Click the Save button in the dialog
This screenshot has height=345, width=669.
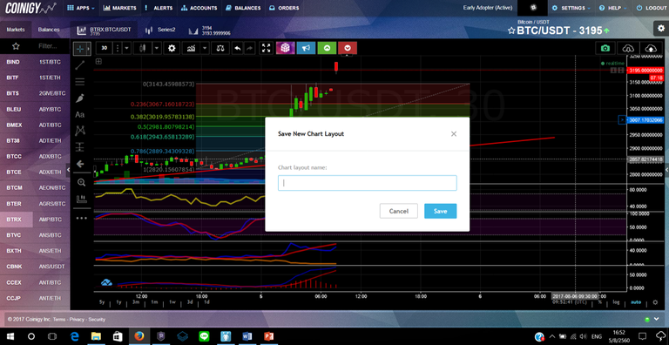pyautogui.click(x=440, y=211)
